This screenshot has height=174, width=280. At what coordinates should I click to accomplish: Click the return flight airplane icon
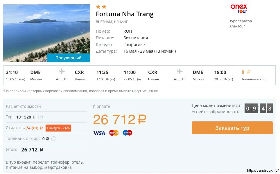(x=180, y=71)
